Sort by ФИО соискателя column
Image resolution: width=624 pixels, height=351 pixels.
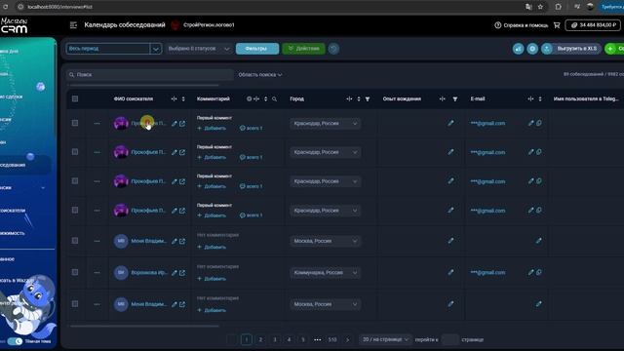coord(183,98)
